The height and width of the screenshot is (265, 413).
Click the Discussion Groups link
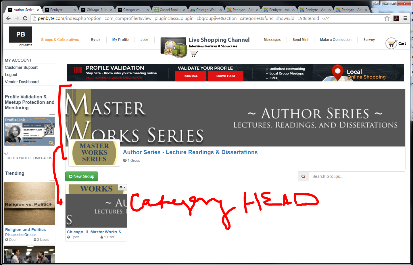coord(21,235)
